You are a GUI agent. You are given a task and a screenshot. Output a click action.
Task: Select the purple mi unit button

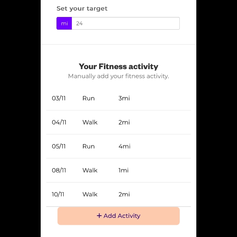64,23
